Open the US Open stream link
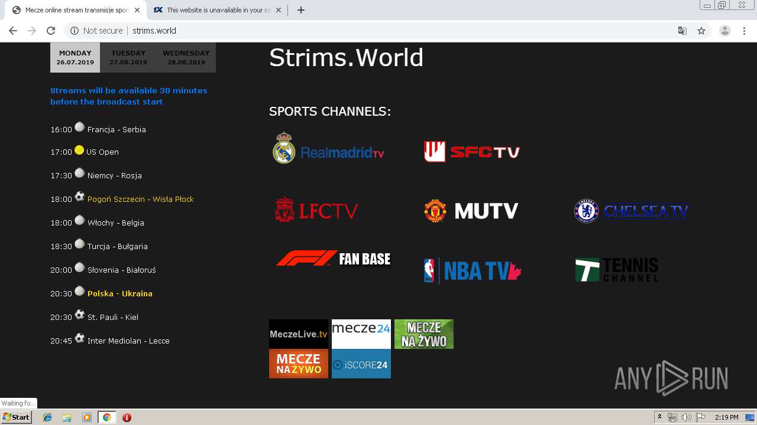Image resolution: width=757 pixels, height=425 pixels. tap(102, 152)
